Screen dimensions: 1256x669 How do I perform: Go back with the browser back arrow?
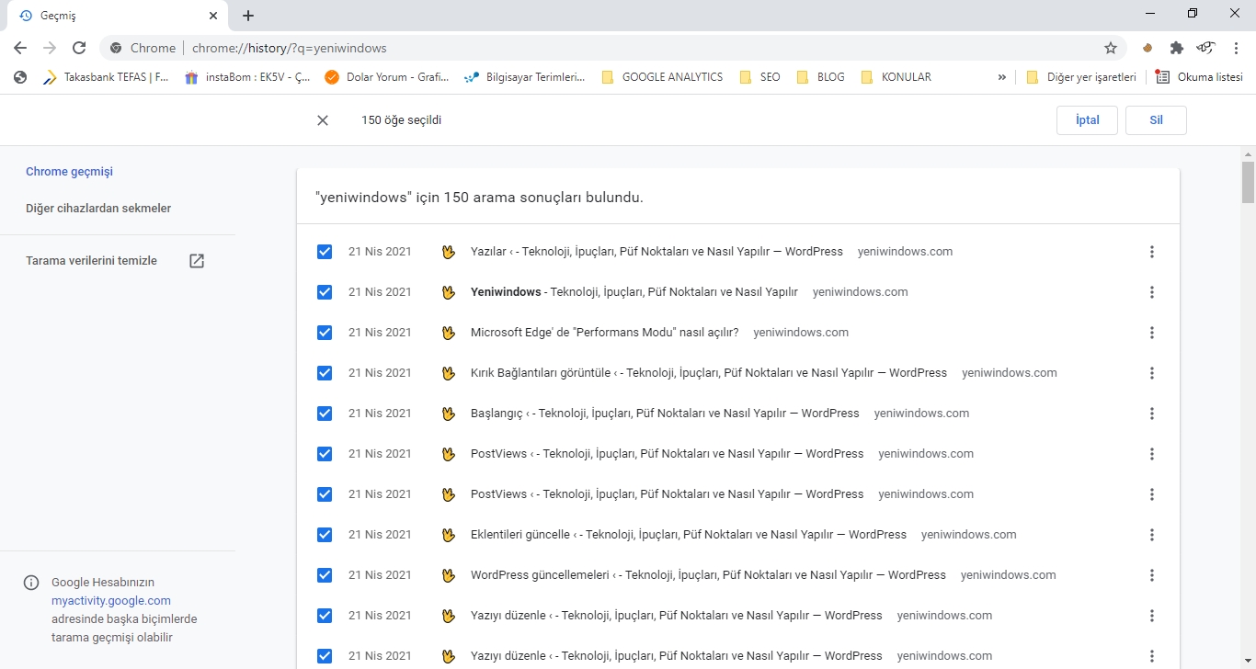pyautogui.click(x=20, y=48)
